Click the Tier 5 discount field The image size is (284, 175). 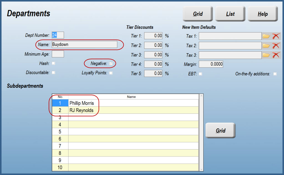153,73
